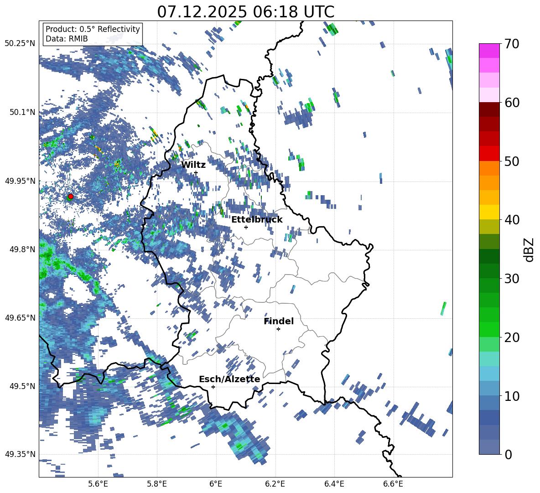The height and width of the screenshot is (493, 540).
Task: Click the 30 colorbar tick label
Action: [x=512, y=278]
